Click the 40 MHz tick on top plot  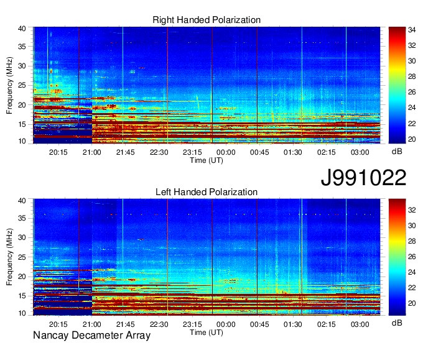pyautogui.click(x=22, y=29)
